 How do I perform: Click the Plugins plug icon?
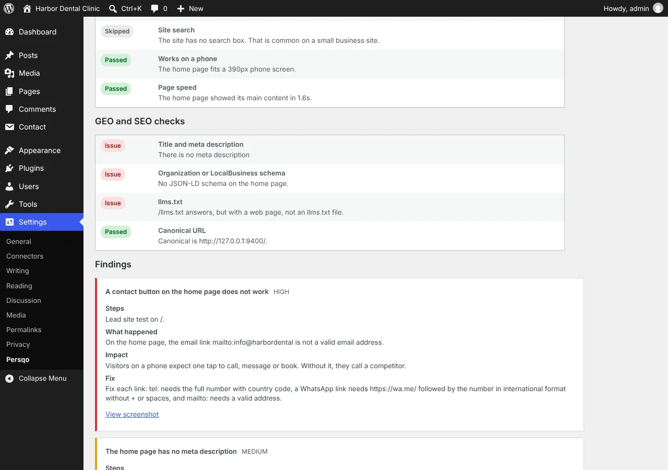click(9, 168)
